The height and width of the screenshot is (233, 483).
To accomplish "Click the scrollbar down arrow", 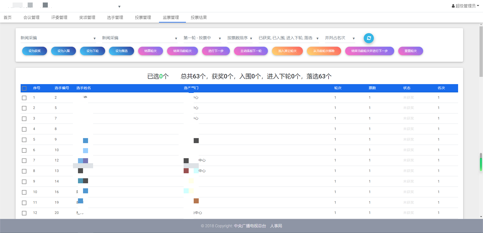I will [x=481, y=217].
